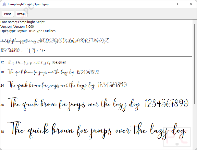
Task: Click the font viewer title bar icon
Action: [4, 4]
